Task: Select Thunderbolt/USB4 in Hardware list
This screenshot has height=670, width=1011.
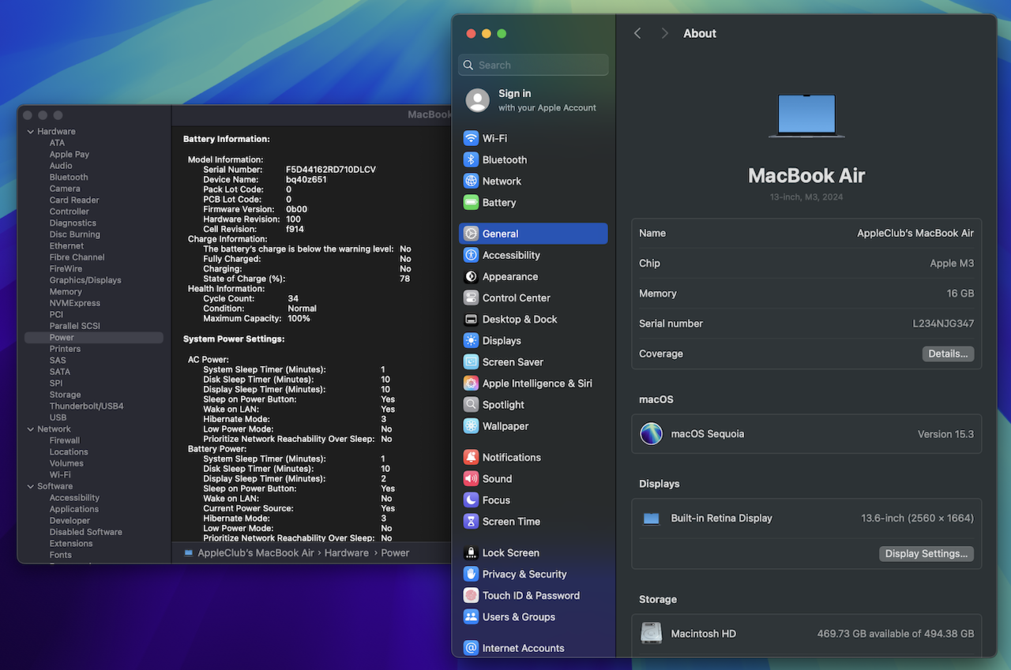Action: pos(87,406)
